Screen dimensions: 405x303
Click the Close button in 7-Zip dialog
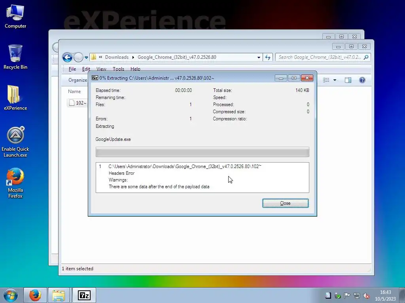coord(286,203)
